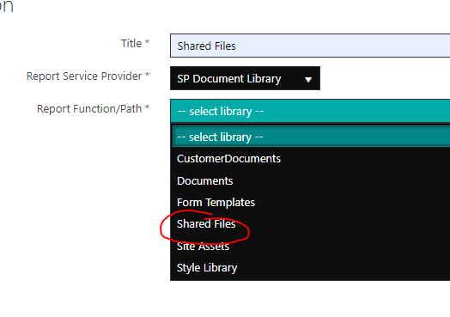Click the asterisk beside Report Service Provider

point(147,75)
